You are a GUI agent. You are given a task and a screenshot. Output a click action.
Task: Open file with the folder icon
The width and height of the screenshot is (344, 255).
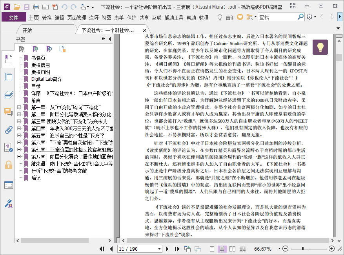(17, 7)
